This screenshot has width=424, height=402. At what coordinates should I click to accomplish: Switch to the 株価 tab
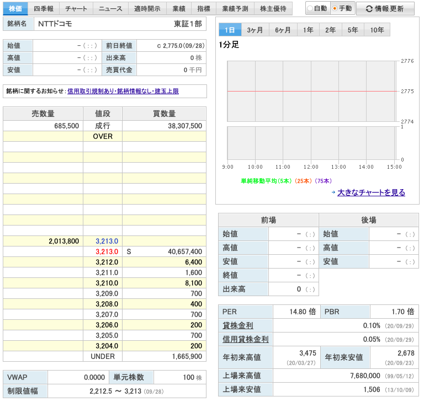(15, 9)
